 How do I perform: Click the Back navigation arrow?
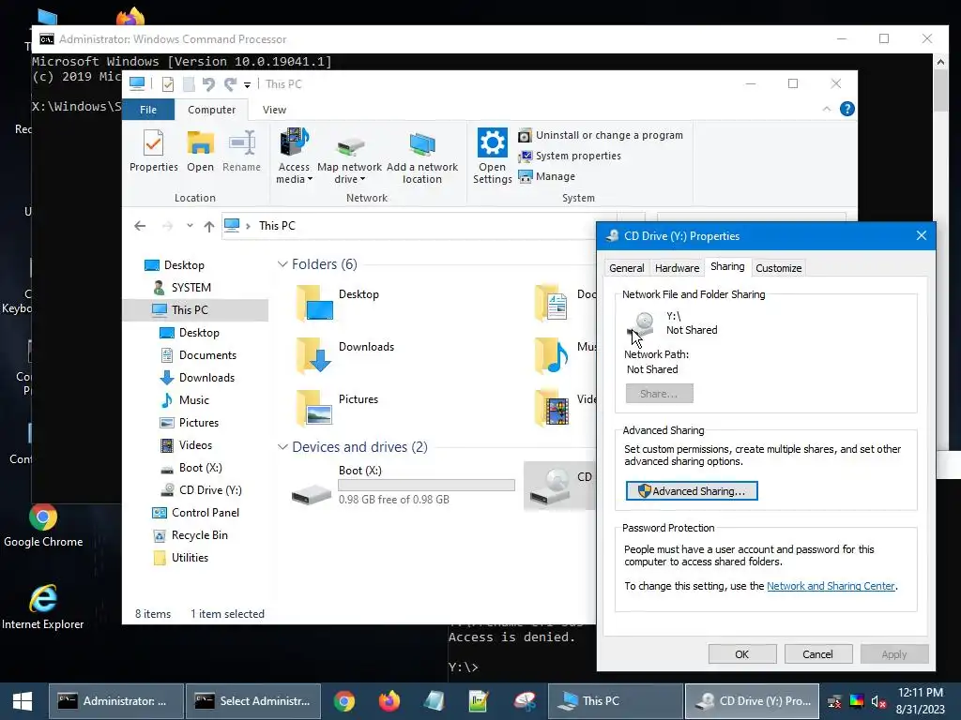click(140, 226)
